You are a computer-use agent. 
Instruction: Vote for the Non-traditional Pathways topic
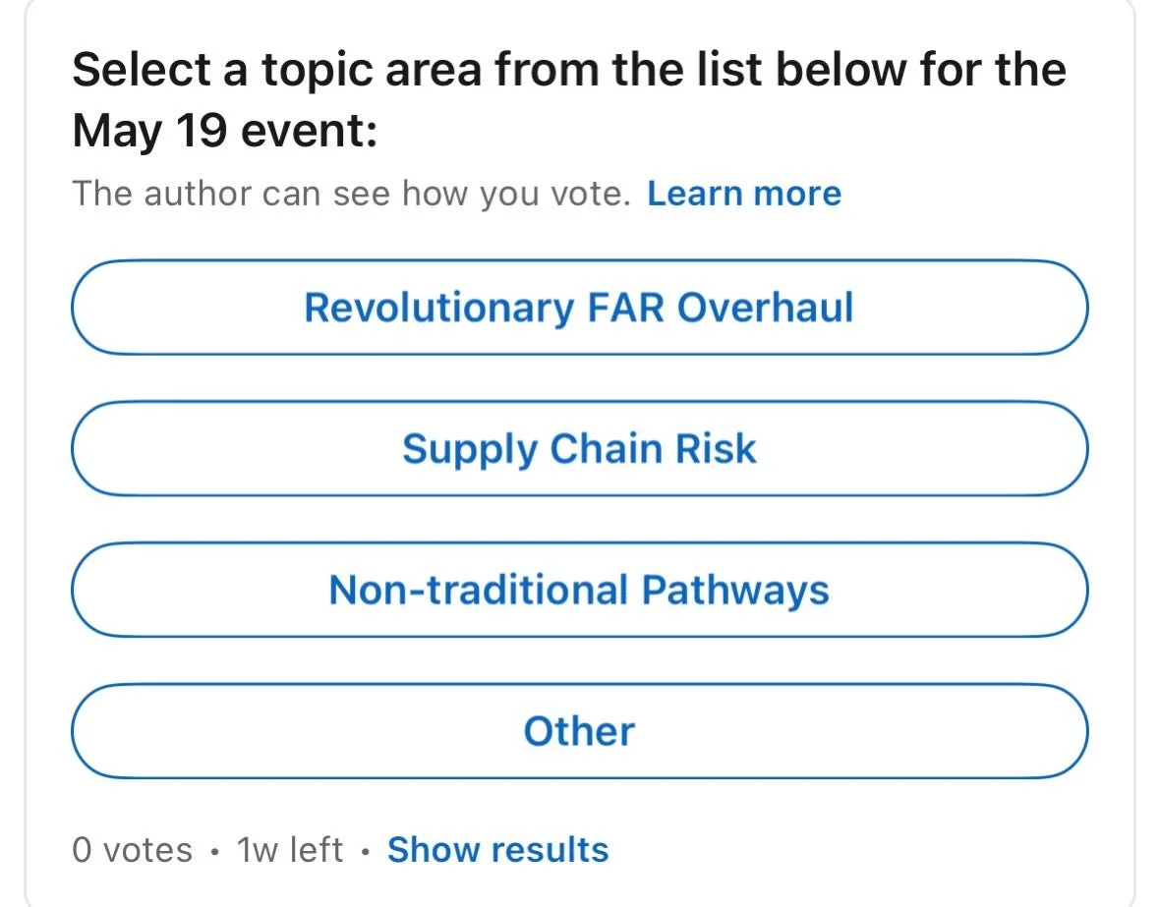pos(580,590)
